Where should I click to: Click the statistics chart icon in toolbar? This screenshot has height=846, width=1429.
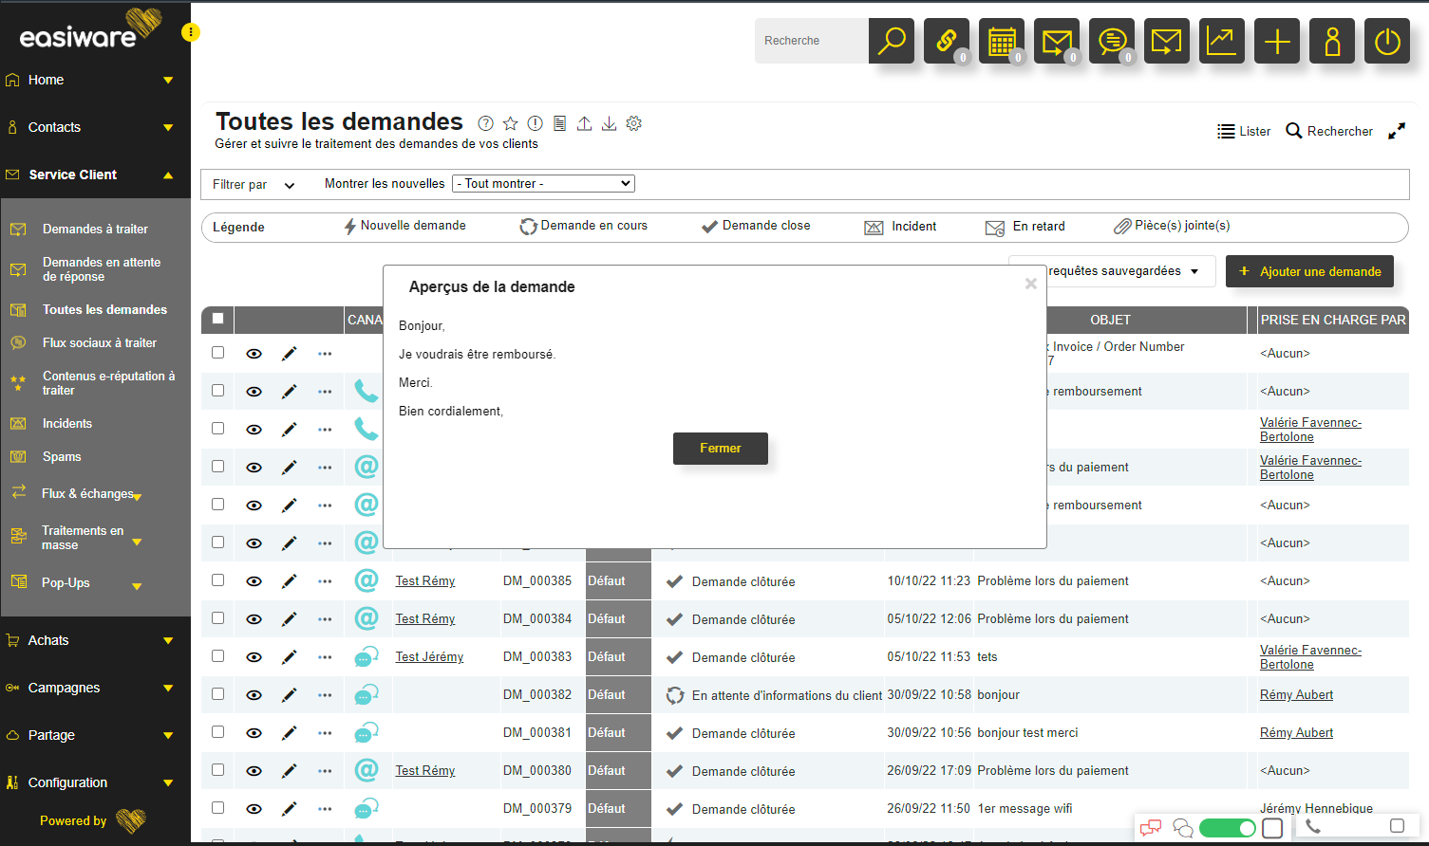point(1221,41)
